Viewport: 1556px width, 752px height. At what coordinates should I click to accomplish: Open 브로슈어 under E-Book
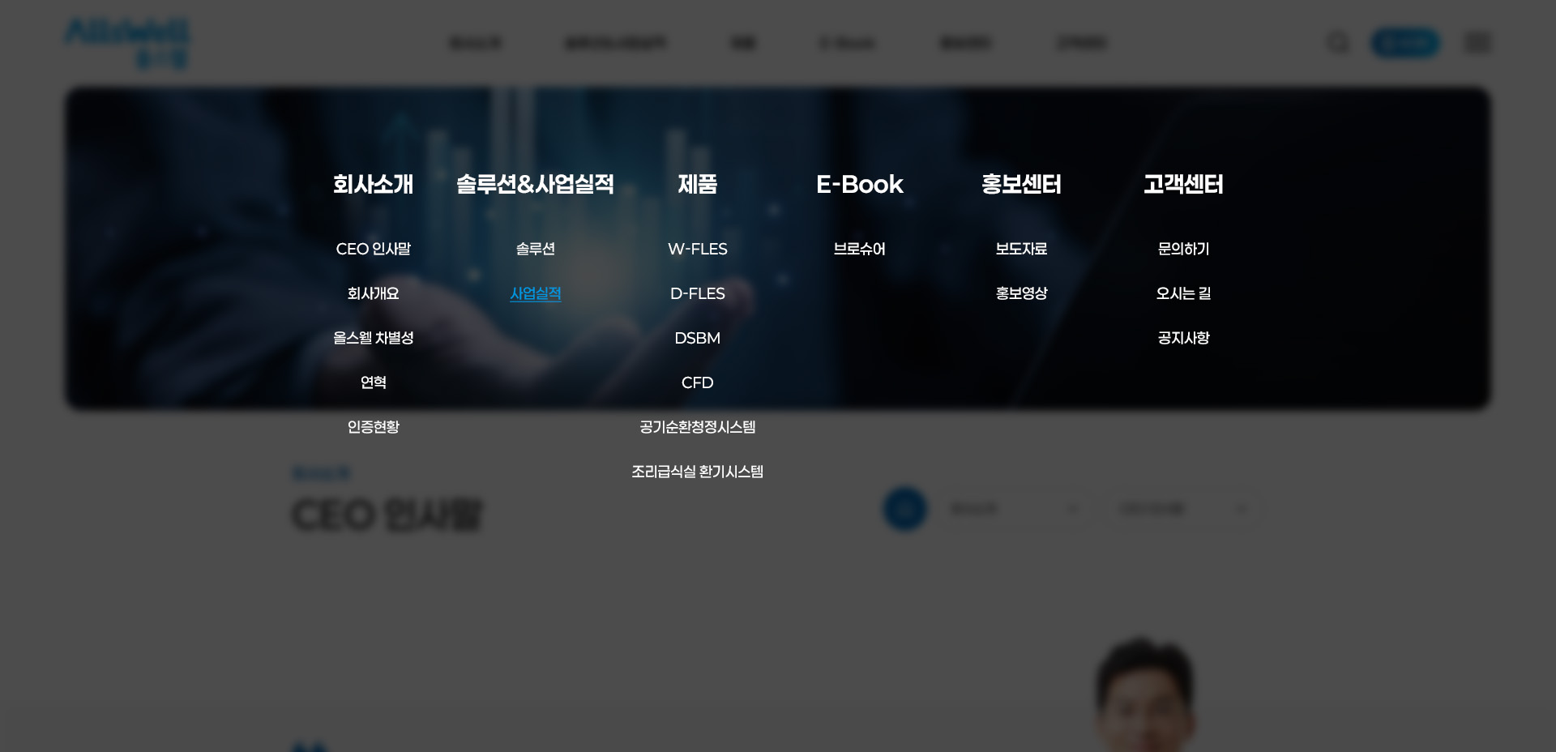point(859,249)
